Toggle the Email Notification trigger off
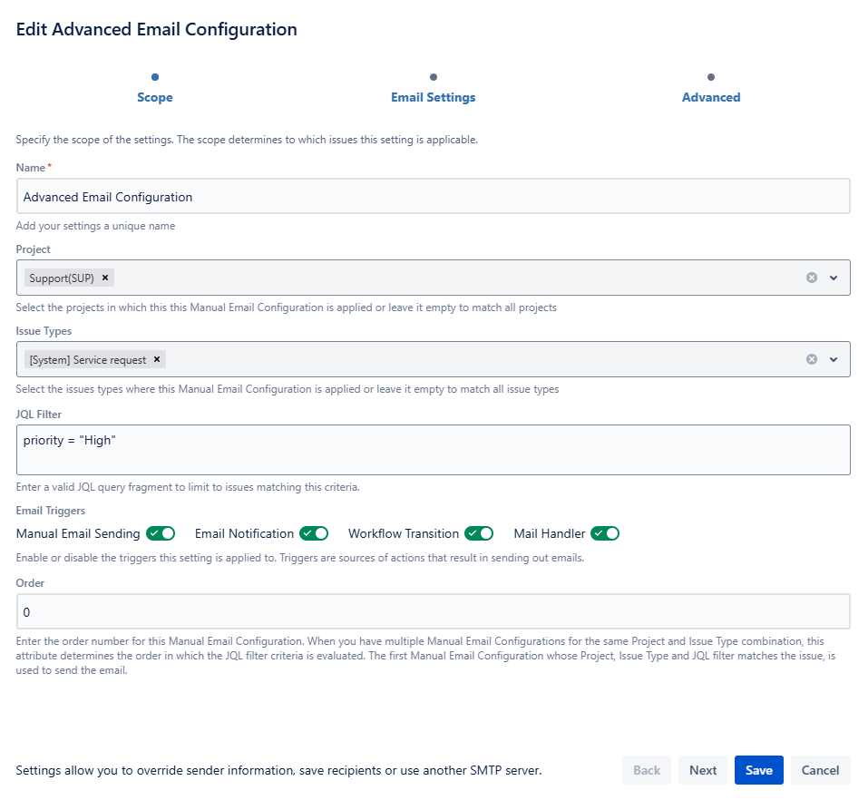The height and width of the screenshot is (800, 868). (314, 533)
